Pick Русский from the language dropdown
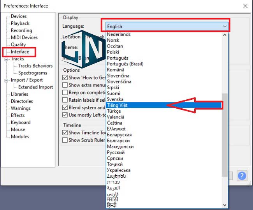The height and width of the screenshot is (210, 253). 115,152
